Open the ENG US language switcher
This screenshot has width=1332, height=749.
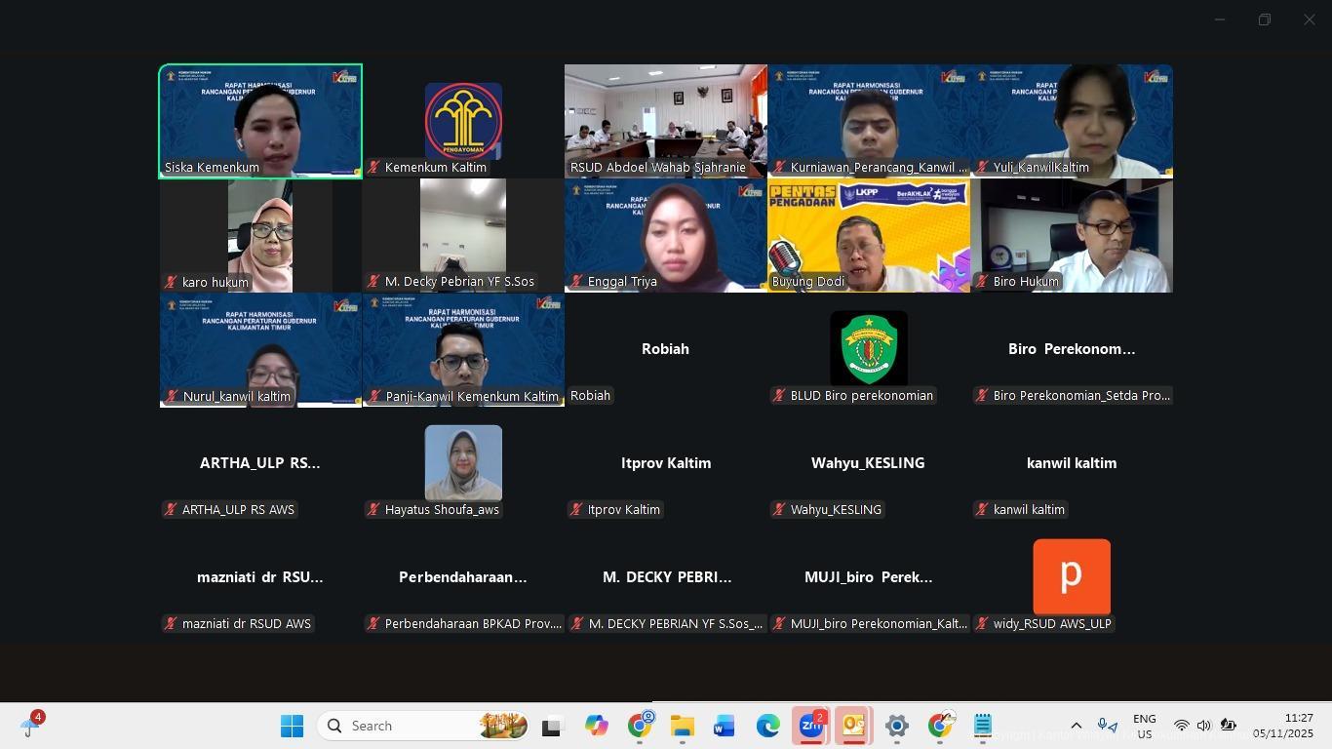(1144, 726)
